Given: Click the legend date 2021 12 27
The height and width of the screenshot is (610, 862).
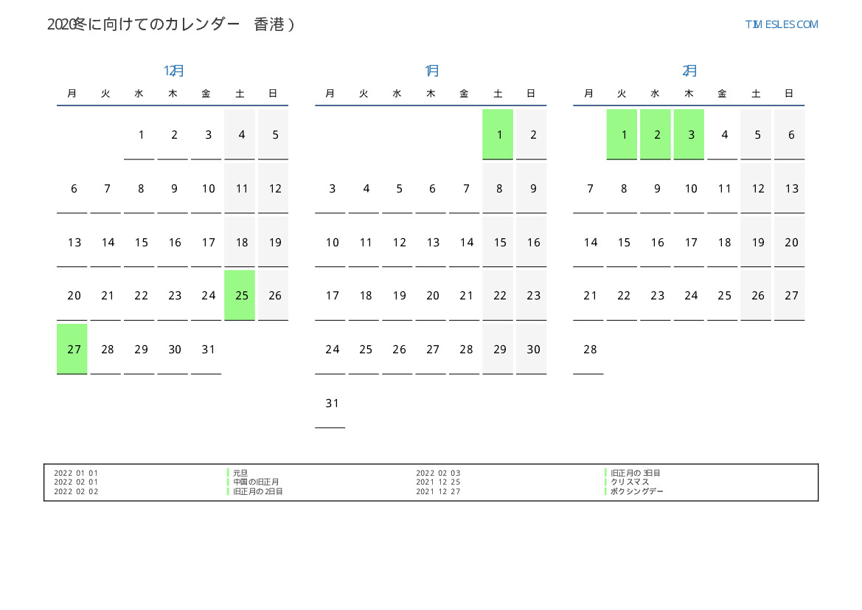Looking at the screenshot, I should pos(438,492).
